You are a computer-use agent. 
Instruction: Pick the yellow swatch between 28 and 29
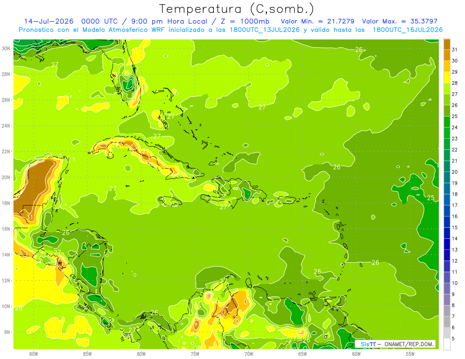point(447,77)
